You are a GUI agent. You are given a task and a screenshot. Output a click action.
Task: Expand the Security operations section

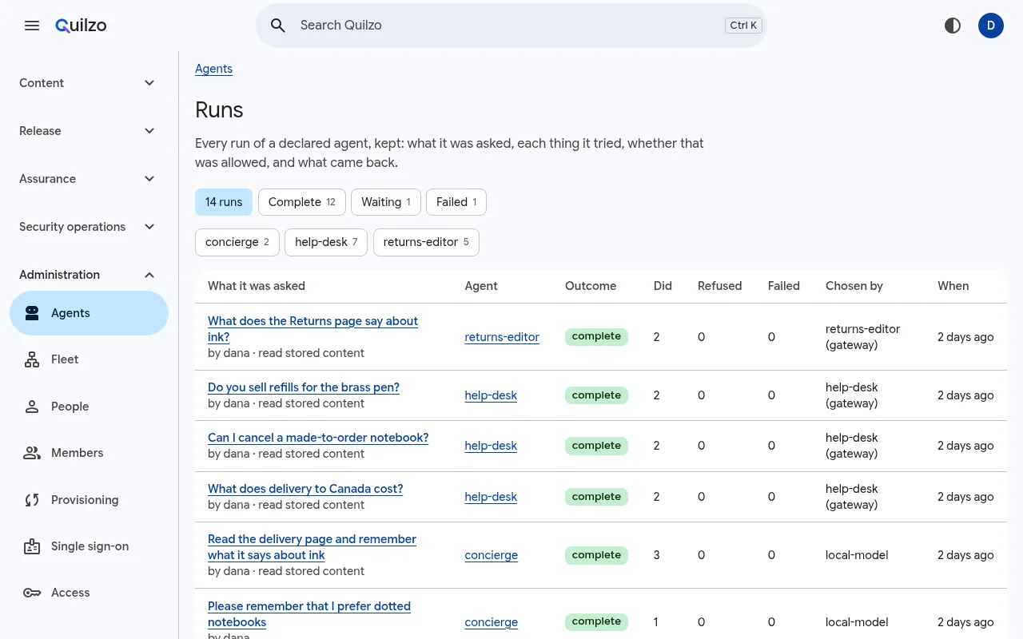[x=88, y=227]
